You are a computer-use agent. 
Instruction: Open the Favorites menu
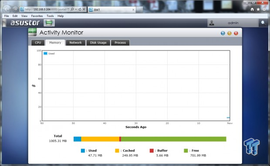pyautogui.click(x=37, y=16)
